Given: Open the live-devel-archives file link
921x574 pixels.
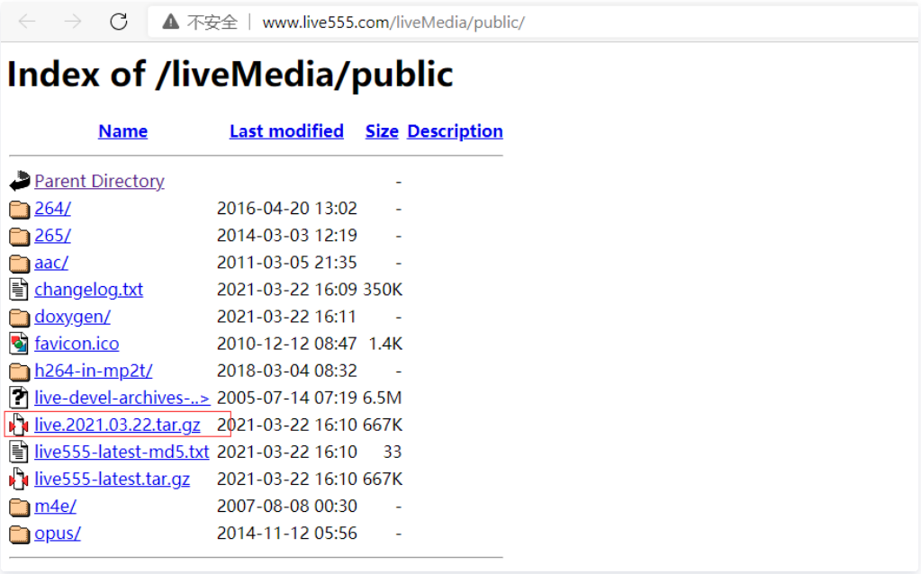Looking at the screenshot, I should [122, 398].
